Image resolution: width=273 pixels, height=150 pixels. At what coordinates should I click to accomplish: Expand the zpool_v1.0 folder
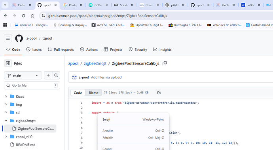point(6,137)
